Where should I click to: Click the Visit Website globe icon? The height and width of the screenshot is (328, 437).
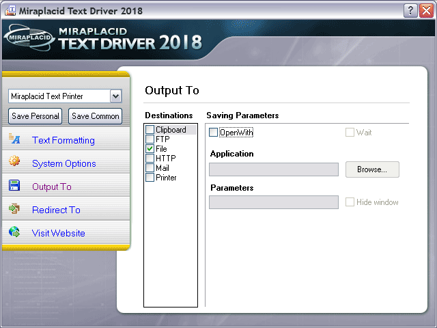pyautogui.click(x=14, y=232)
